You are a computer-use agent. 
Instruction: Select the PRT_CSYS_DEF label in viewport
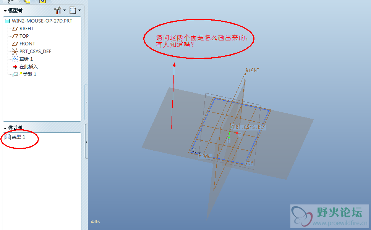[249, 127]
